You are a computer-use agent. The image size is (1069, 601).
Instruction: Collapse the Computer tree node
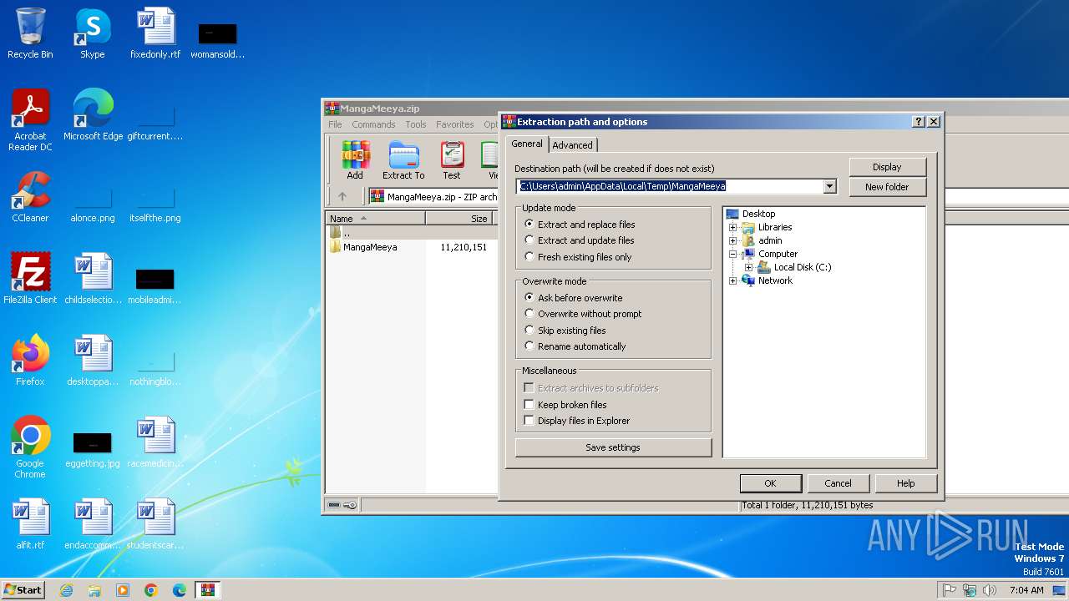733,254
